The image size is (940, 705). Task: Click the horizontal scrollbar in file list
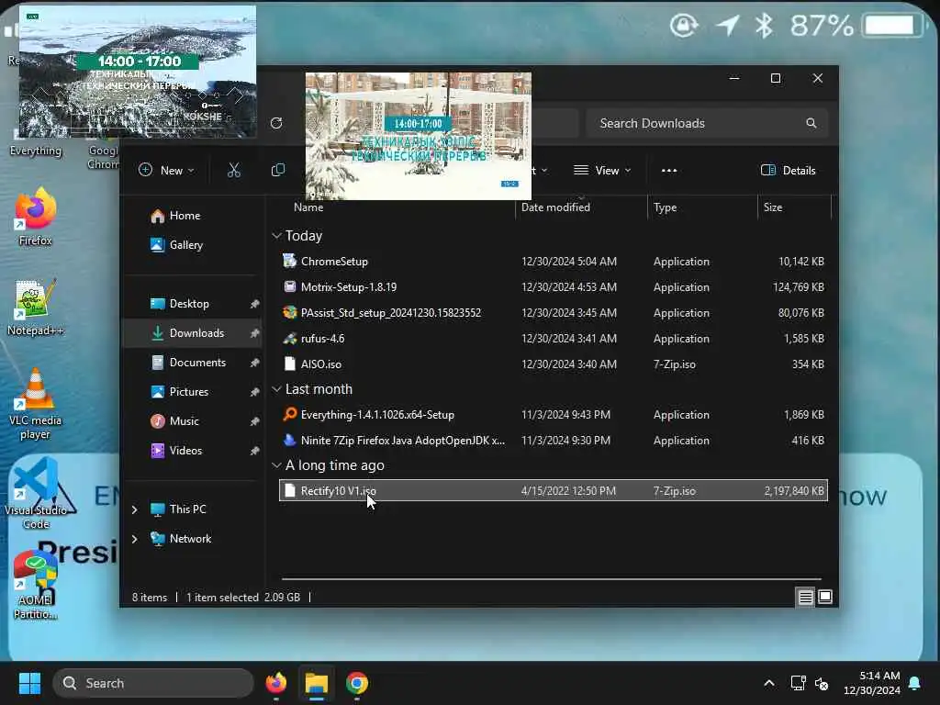(x=552, y=580)
